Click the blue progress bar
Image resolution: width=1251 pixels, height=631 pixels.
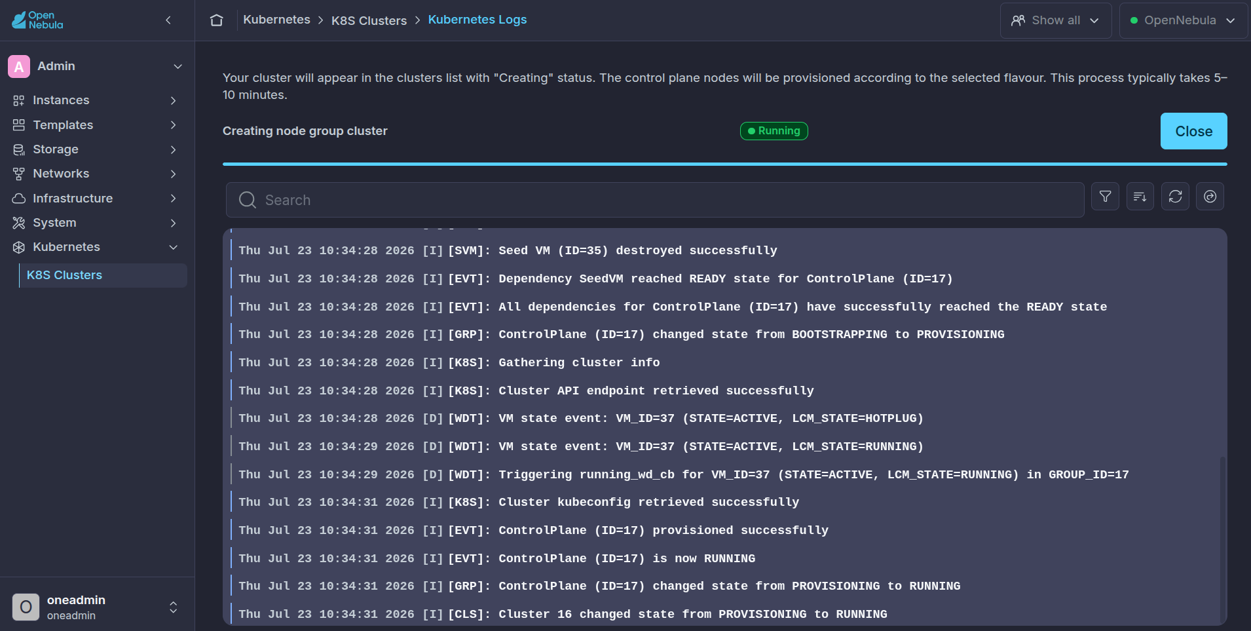[724, 164]
